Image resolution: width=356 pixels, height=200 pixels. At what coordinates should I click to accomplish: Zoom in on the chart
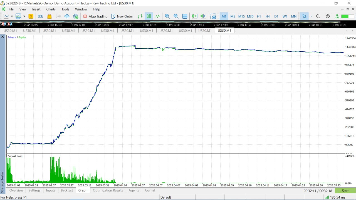point(167,16)
